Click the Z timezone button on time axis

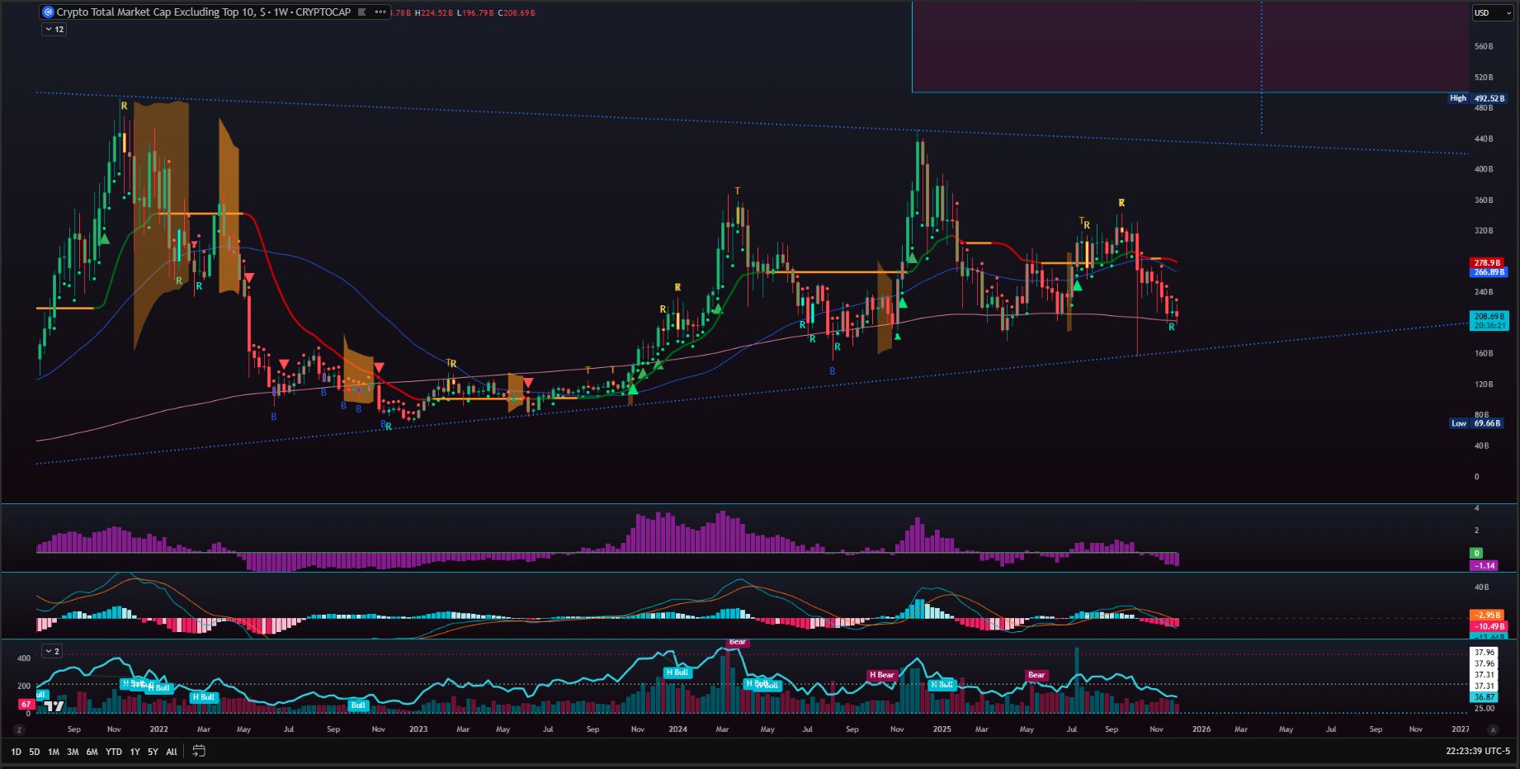(19, 729)
